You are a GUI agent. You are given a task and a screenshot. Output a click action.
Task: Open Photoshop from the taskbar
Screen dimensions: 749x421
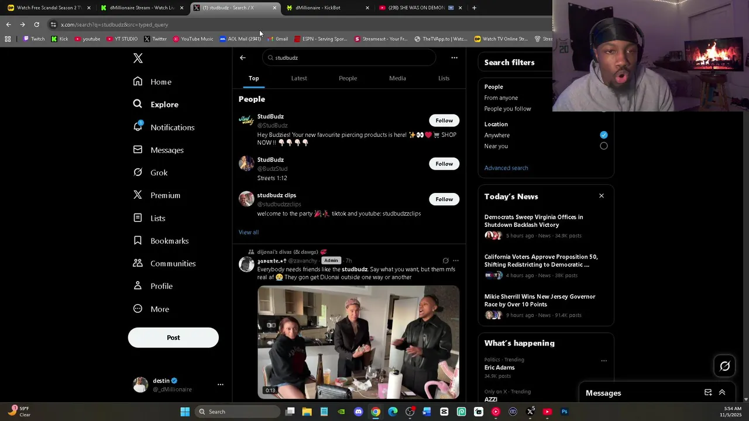coord(565,412)
